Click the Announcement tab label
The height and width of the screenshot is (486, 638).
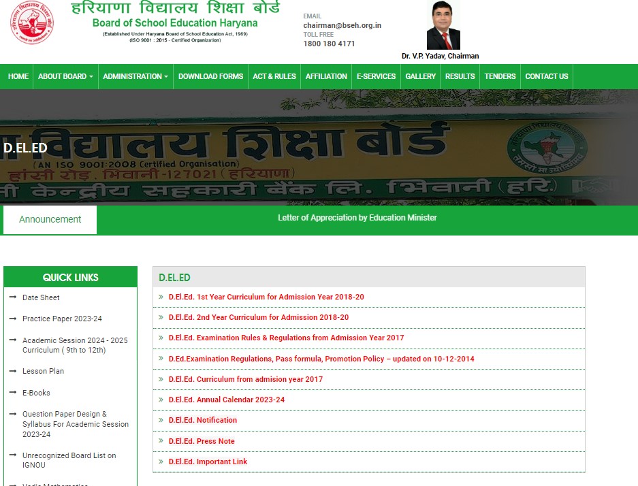pyautogui.click(x=50, y=220)
